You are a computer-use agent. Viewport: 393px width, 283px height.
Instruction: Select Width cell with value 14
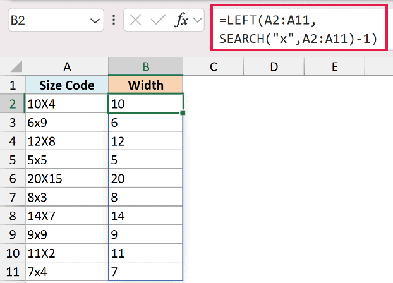pyautogui.click(x=145, y=215)
